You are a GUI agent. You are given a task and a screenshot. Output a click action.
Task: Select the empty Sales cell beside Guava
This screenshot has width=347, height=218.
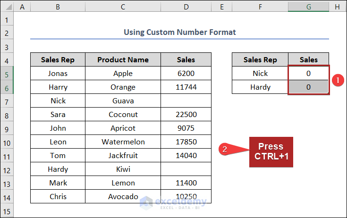pyautogui.click(x=186, y=101)
